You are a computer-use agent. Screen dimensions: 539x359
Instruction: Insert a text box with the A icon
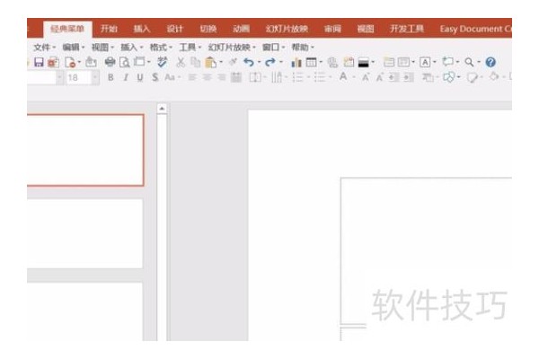coord(425,62)
